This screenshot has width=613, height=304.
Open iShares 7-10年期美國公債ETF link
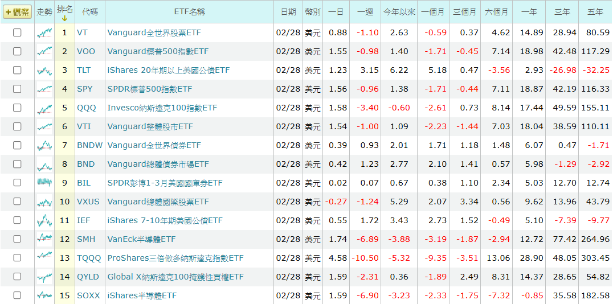point(165,220)
